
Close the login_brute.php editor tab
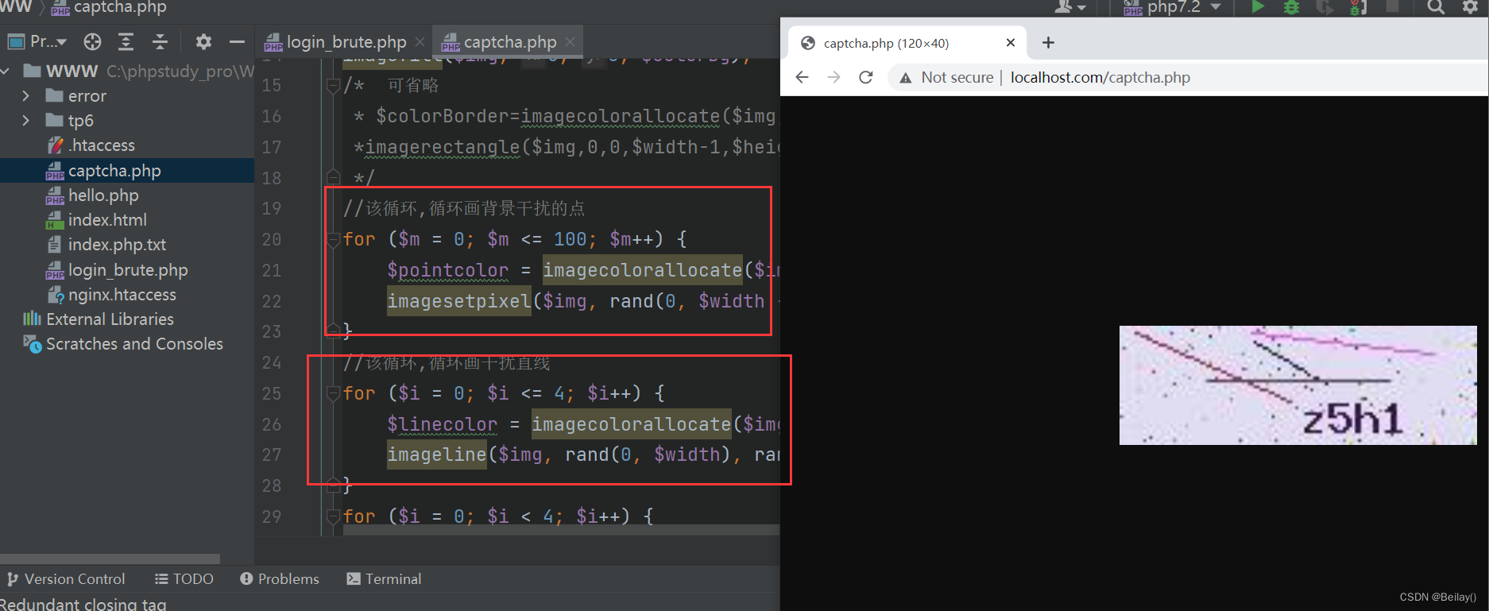(x=420, y=42)
